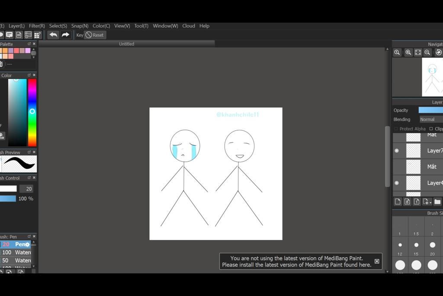The width and height of the screenshot is (443, 296).
Task: Close the Color panel
Action: pos(34,75)
